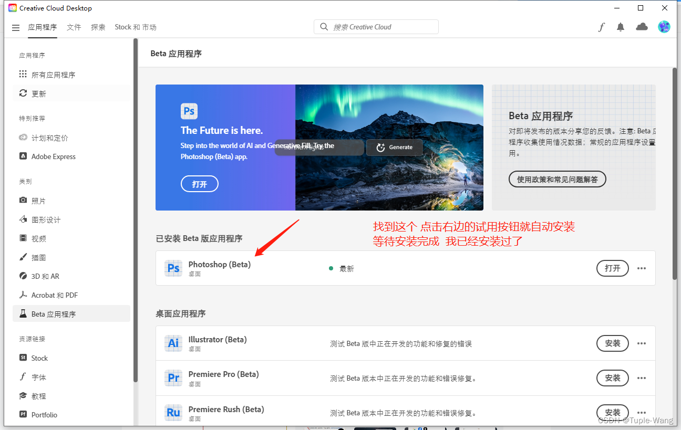This screenshot has height=430, width=681.
Task: Launch Photoshop (Beta) with the 打开 button
Action: tap(612, 268)
